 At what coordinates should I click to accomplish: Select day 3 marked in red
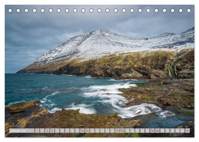tap(47, 131)
